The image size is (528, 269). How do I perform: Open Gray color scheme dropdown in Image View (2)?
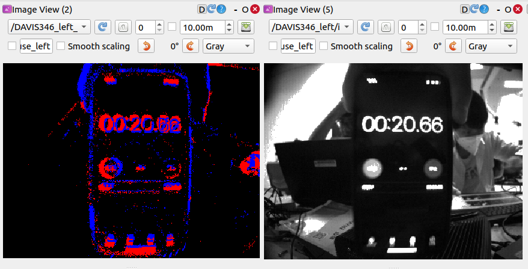pos(229,46)
